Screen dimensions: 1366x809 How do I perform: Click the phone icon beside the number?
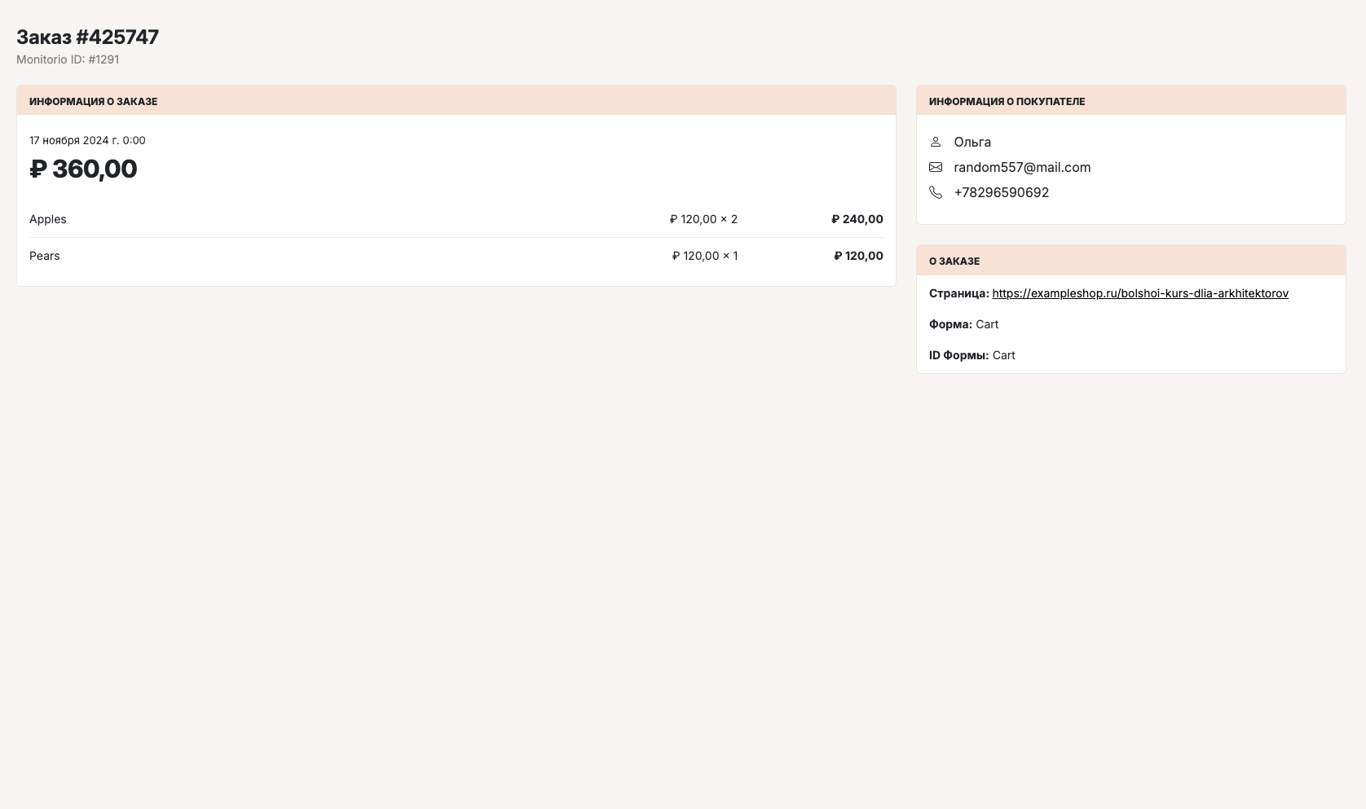(936, 192)
